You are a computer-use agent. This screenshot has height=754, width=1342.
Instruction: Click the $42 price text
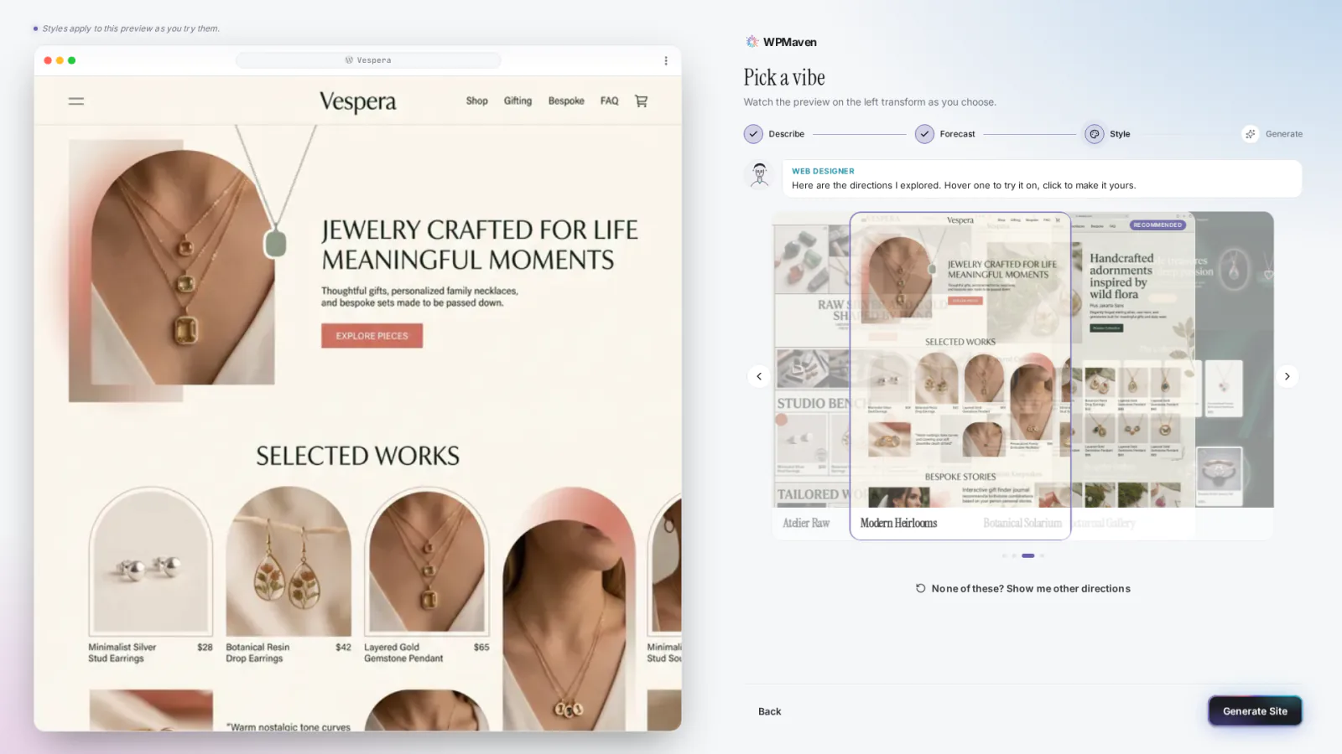point(343,647)
